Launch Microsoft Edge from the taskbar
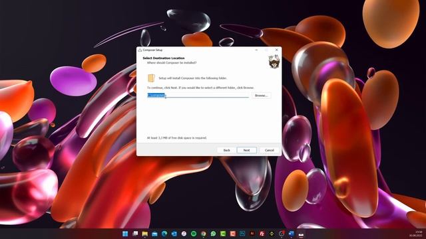 point(164,234)
